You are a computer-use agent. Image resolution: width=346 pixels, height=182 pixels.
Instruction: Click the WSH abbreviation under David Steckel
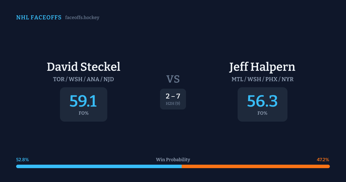tap(75, 79)
